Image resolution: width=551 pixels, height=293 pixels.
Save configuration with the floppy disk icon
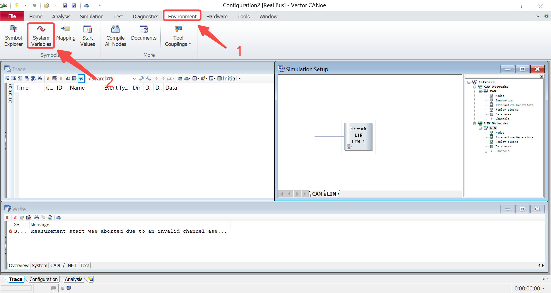(65, 5)
